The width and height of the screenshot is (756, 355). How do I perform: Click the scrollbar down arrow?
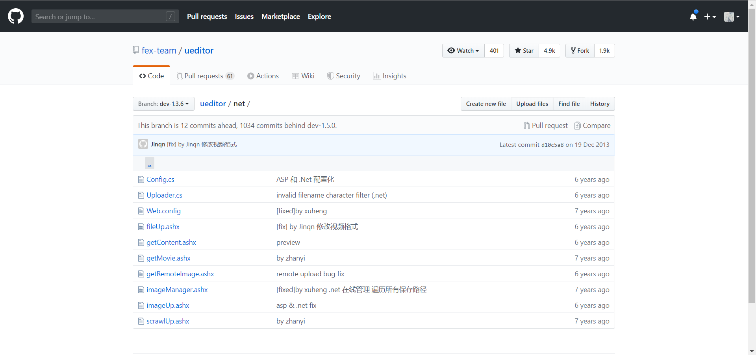coord(752,351)
